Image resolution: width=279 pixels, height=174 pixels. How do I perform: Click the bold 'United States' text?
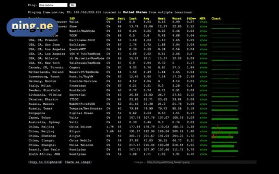tap(135, 12)
